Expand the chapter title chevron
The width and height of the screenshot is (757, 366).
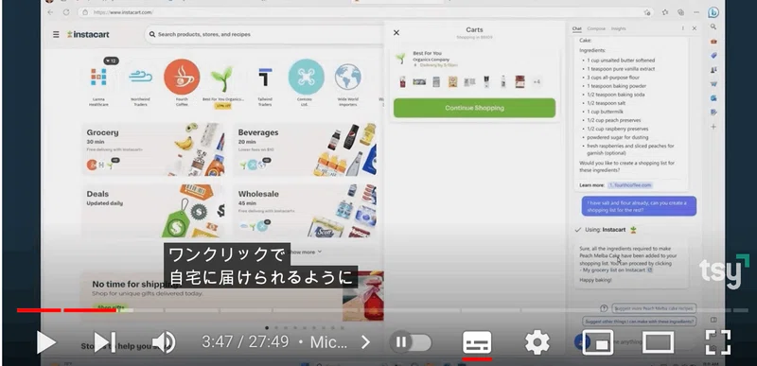coord(365,343)
